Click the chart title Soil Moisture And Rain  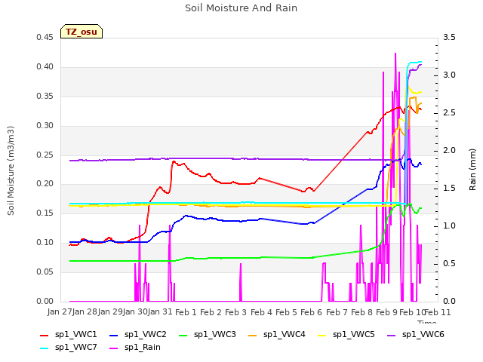click(241, 8)
